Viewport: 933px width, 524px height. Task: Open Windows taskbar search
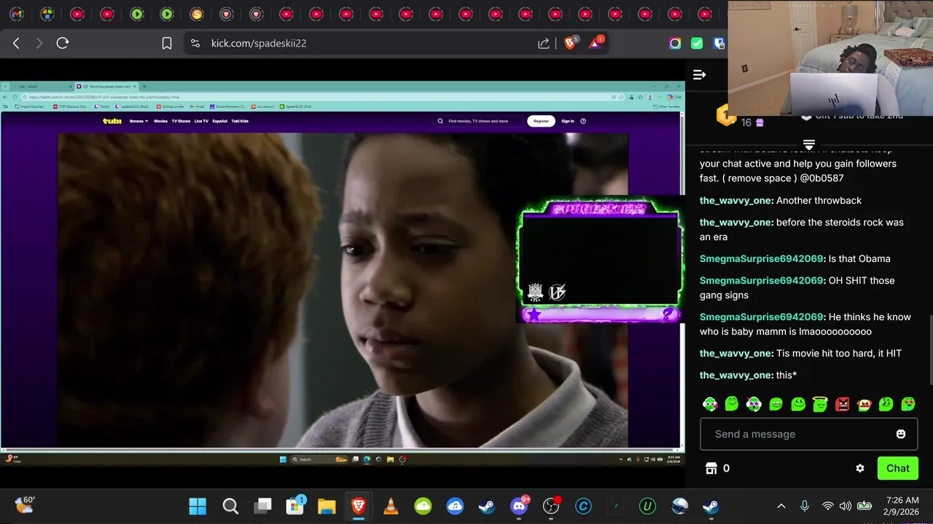point(230,506)
